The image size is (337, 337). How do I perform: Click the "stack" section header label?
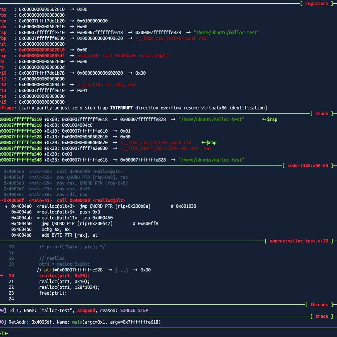coord(321,113)
